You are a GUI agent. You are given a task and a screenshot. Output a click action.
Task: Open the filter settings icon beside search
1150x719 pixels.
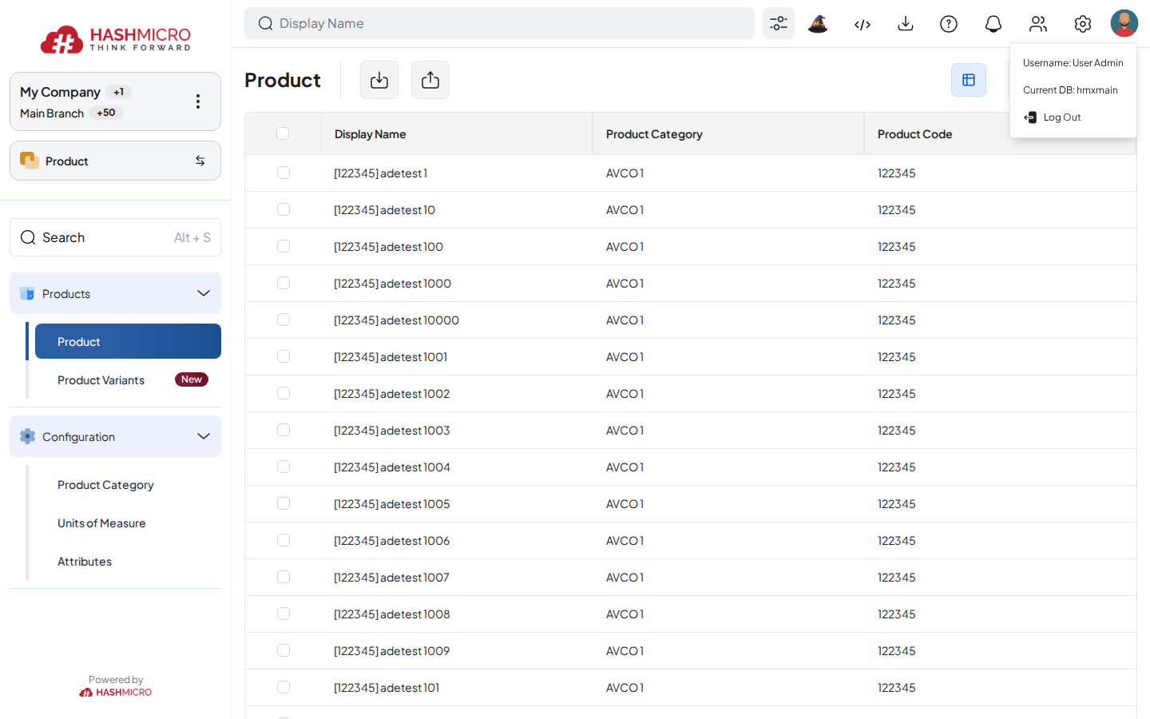pos(779,24)
